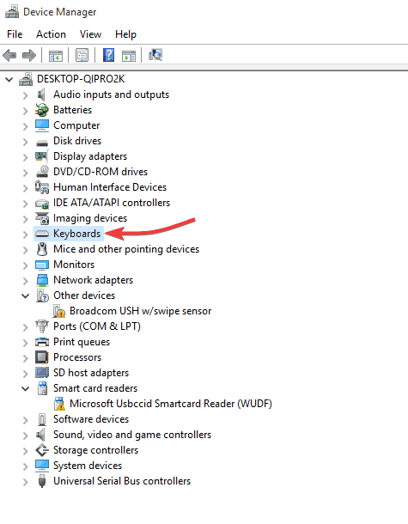Open the Help menu
This screenshot has height=524, width=408.
coord(125,34)
